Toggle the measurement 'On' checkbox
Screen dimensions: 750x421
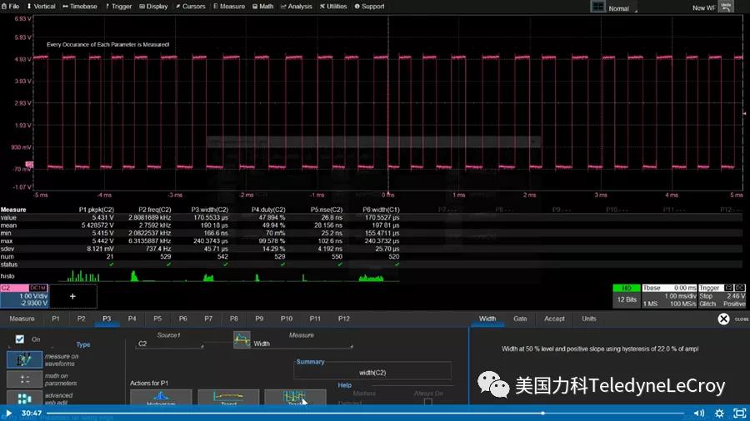(20, 339)
